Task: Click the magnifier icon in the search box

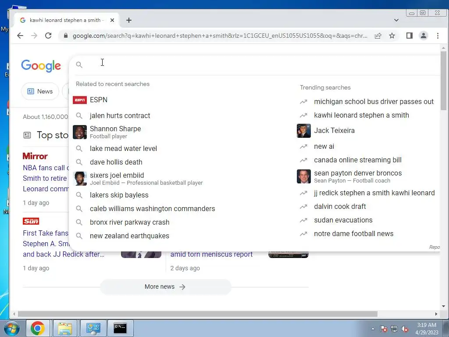Action: [x=79, y=65]
